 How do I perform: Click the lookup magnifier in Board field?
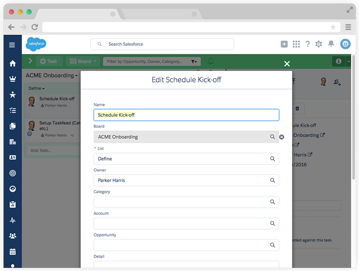[272, 137]
